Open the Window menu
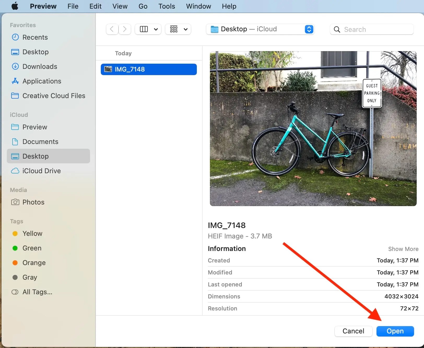Image resolution: width=424 pixels, height=348 pixels. (x=198, y=6)
